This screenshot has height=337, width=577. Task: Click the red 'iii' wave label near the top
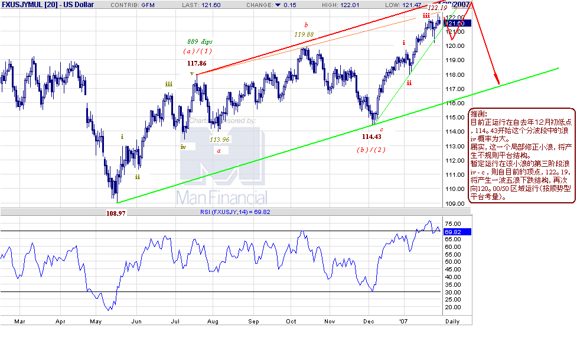tap(426, 15)
